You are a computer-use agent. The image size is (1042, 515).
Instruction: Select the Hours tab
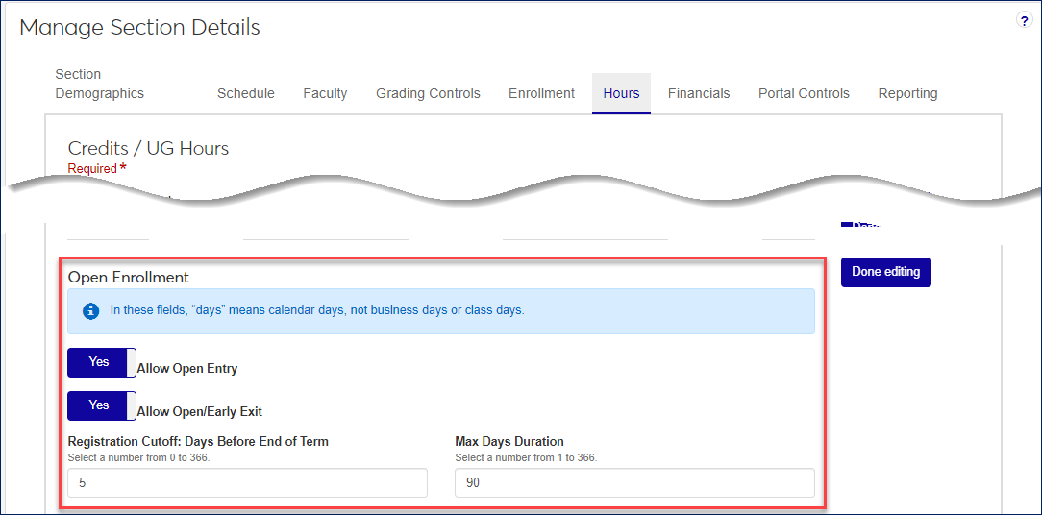tap(621, 93)
